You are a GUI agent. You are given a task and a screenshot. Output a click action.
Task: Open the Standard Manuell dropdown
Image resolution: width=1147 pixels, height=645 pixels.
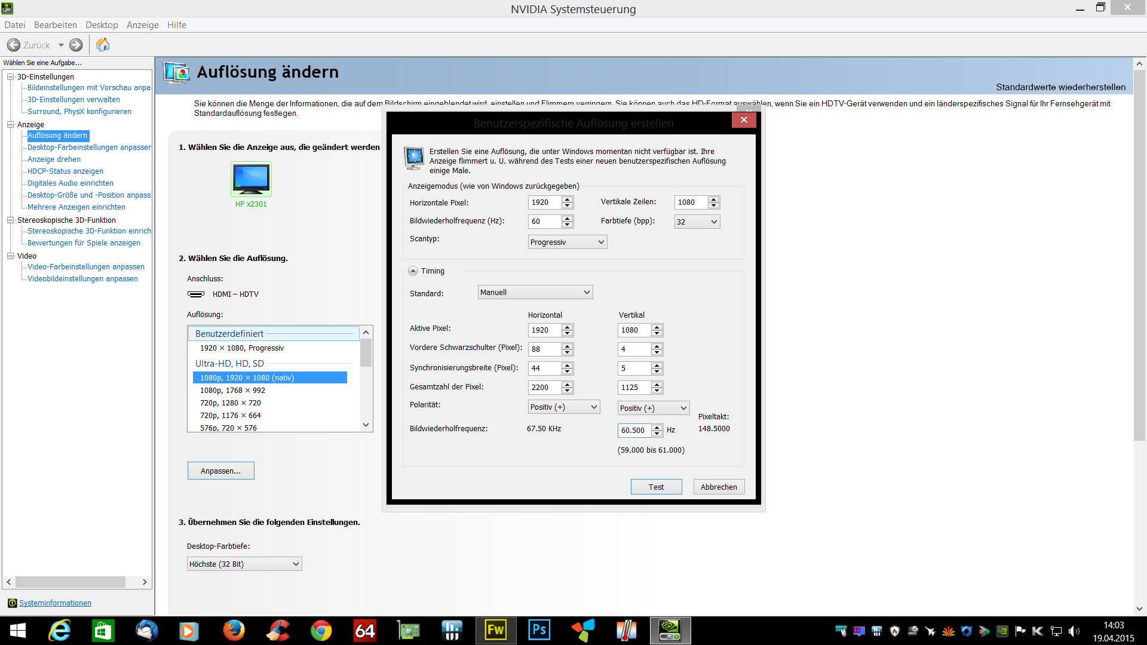click(535, 292)
